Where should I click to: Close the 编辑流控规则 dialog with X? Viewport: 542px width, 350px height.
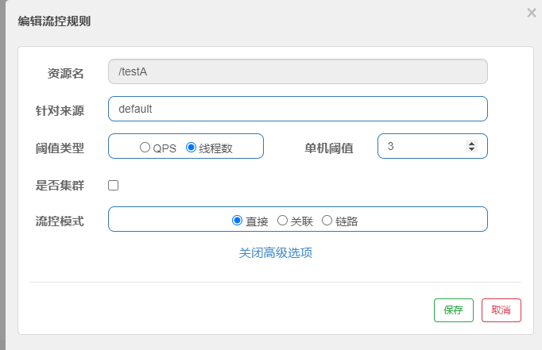click(x=532, y=13)
